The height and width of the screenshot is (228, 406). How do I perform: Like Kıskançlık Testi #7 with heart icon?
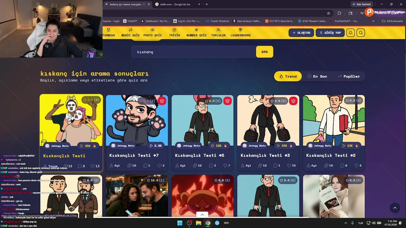click(x=159, y=166)
